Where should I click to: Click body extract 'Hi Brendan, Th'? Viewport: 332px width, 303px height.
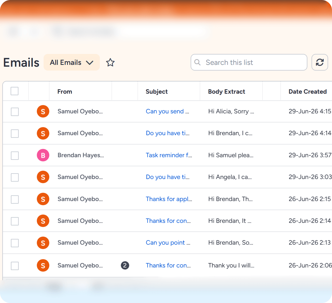click(x=230, y=199)
